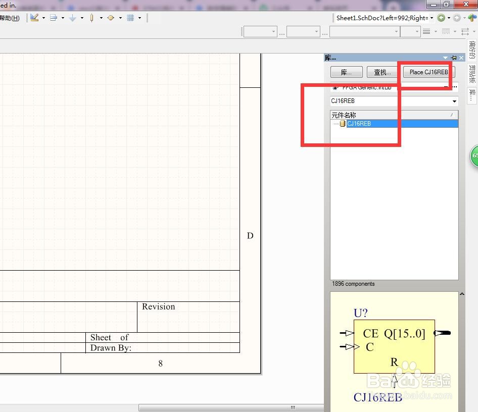478x412 pixels.
Task: Open the drawing utility tools dropdown arrow
Action: 43,18
